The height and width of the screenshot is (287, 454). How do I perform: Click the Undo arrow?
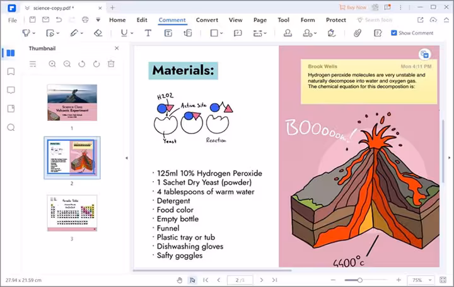(59, 20)
